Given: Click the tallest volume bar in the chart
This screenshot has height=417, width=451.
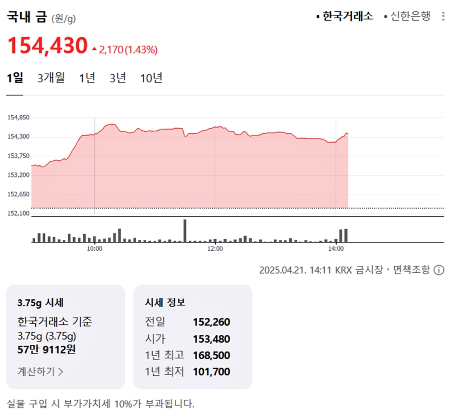Looking at the screenshot, I should point(185,231).
